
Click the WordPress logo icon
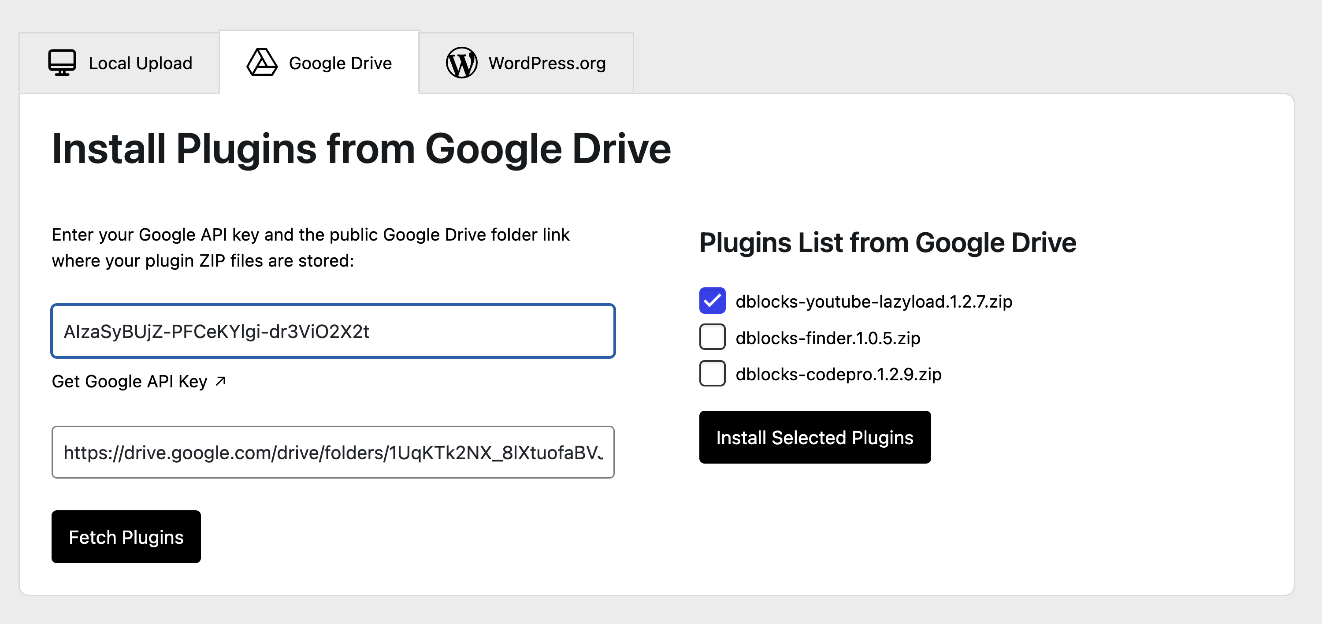(x=461, y=63)
